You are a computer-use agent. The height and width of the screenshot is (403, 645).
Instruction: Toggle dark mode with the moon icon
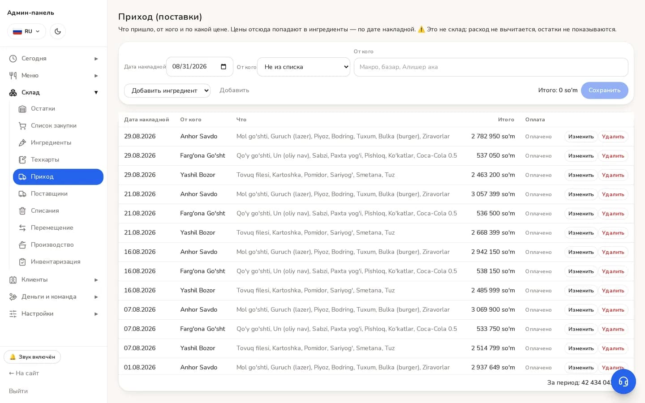(x=58, y=31)
